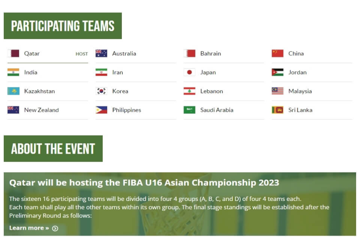This screenshot has width=361, height=240.
Task: Click the circled arrow beside Learn more
Action: click(55, 228)
